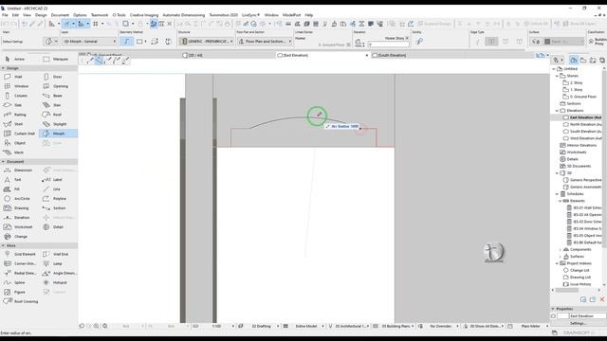
Task: Open the Design menu
Action: 41,15
